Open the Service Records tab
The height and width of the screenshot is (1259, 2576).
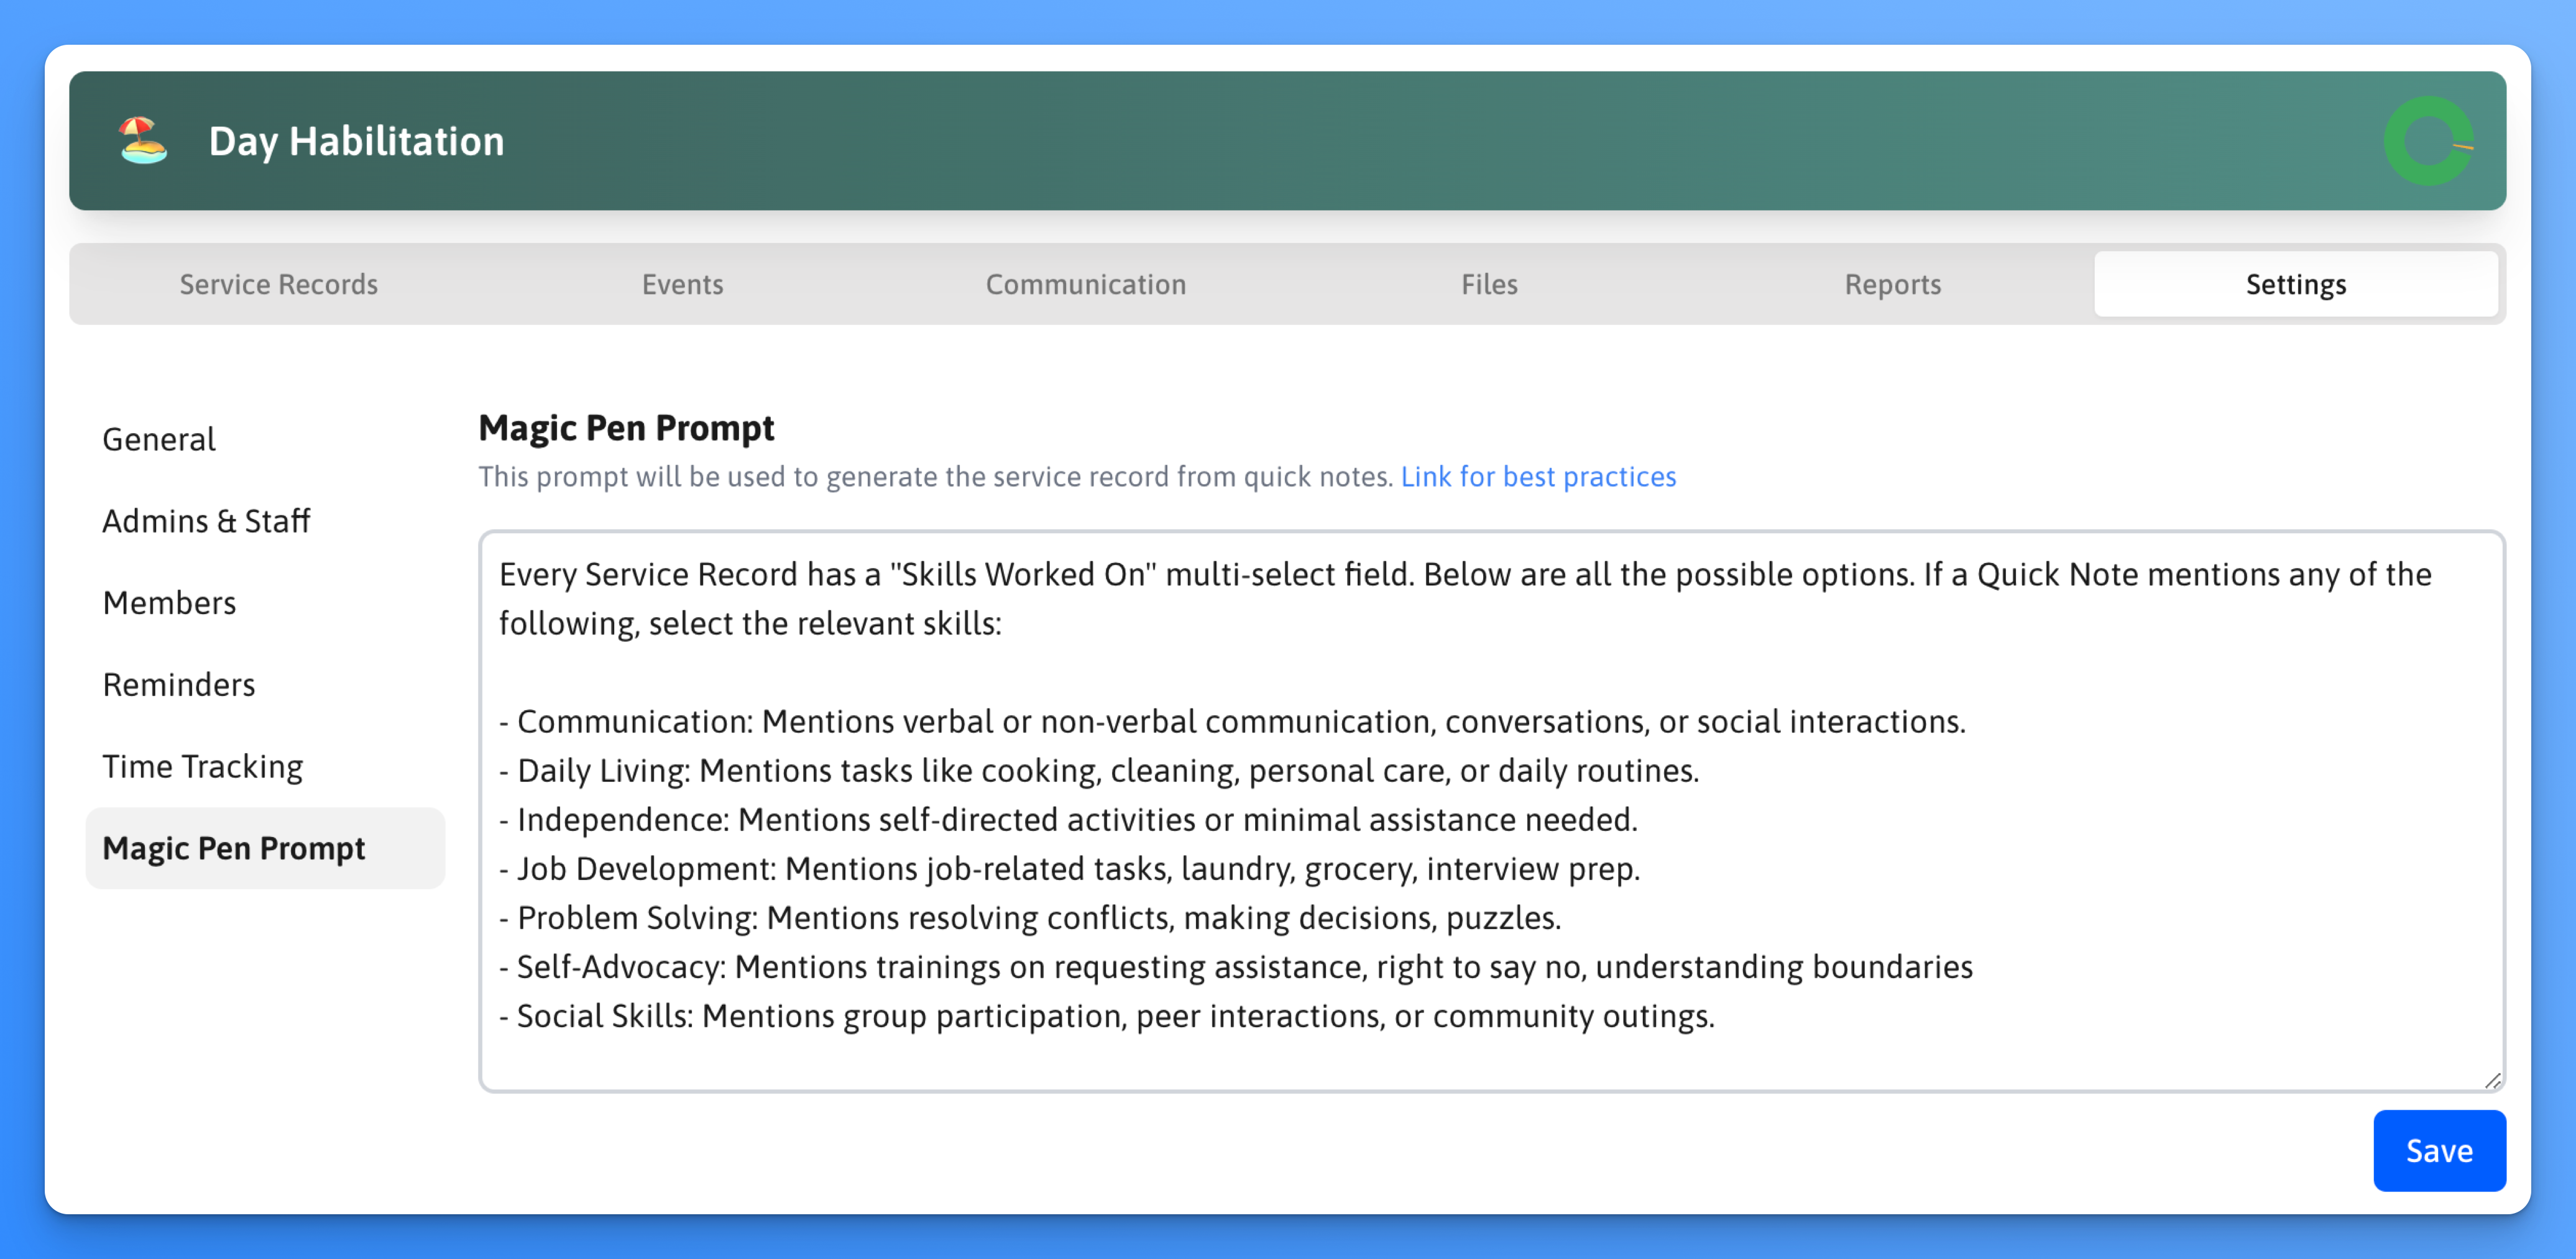coord(278,285)
